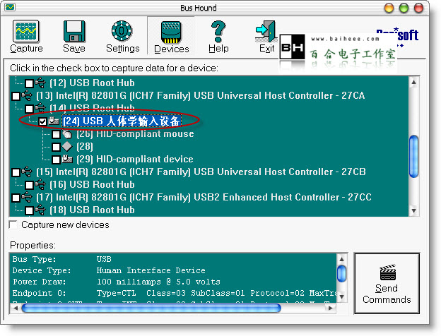This screenshot has width=441, height=336.
Task: Click the Capture label in the toolbar
Action: pyautogui.click(x=26, y=49)
